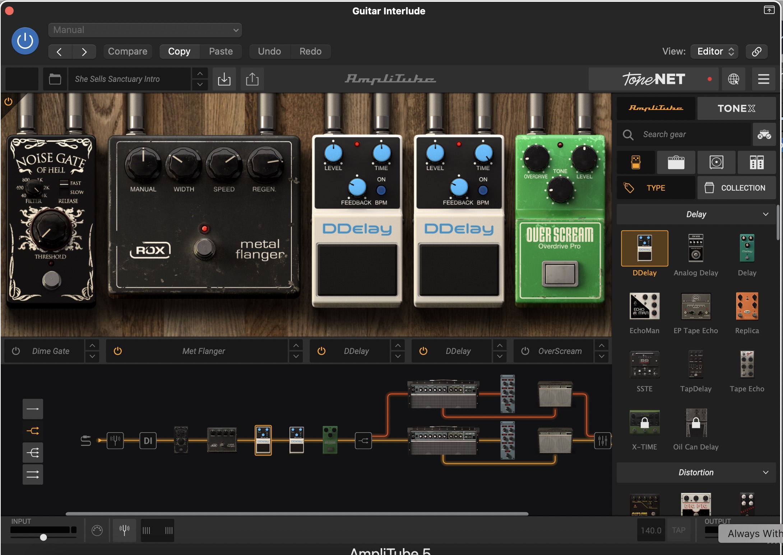Click the save preset download icon

224,79
